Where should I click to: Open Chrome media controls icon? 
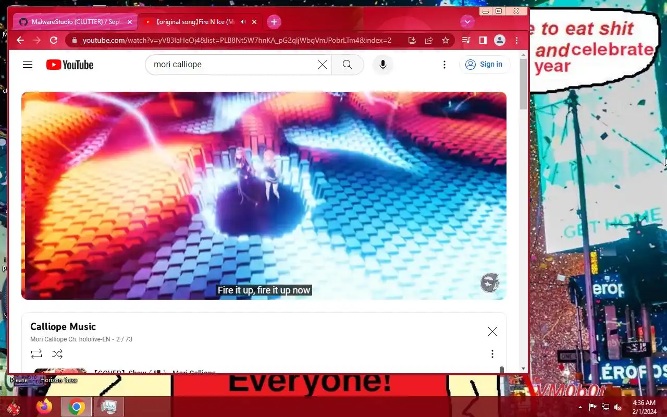pos(466,40)
